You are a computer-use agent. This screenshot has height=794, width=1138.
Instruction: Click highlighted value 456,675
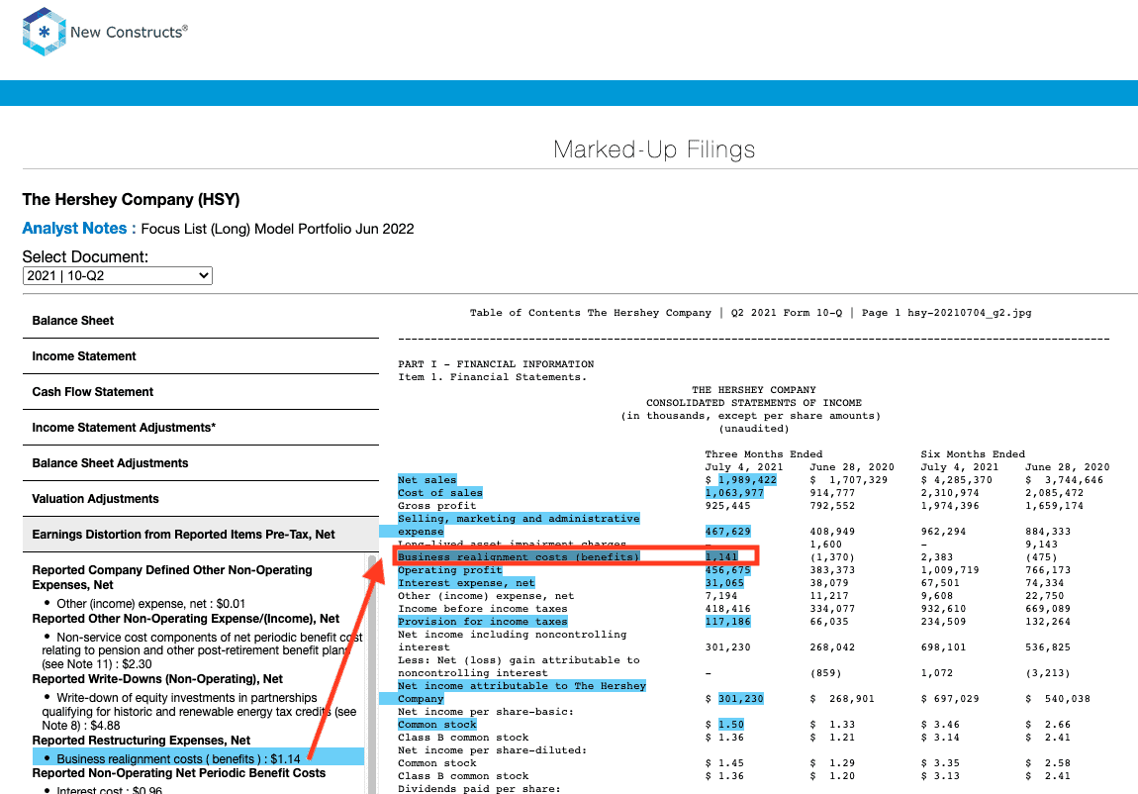[728, 570]
